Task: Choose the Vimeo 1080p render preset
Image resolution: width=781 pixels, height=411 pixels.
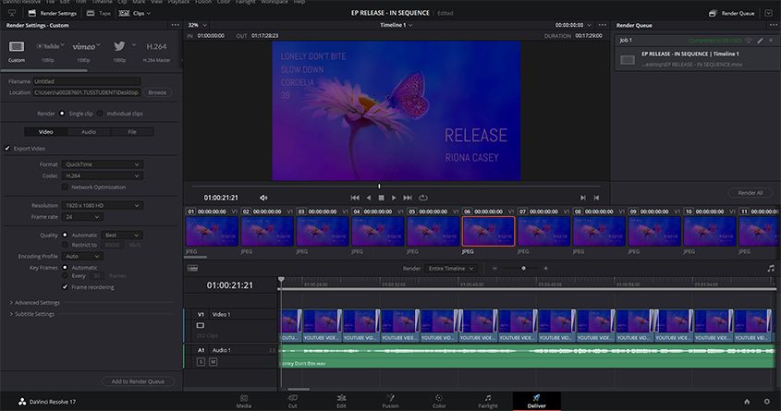Action: [x=83, y=46]
